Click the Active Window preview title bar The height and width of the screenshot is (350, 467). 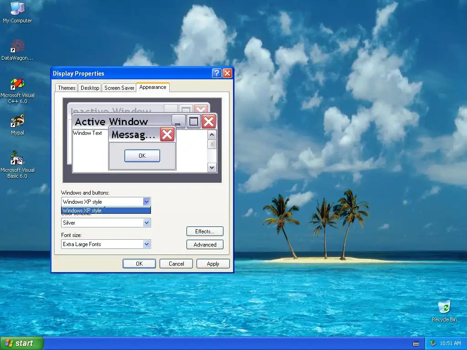(x=122, y=121)
